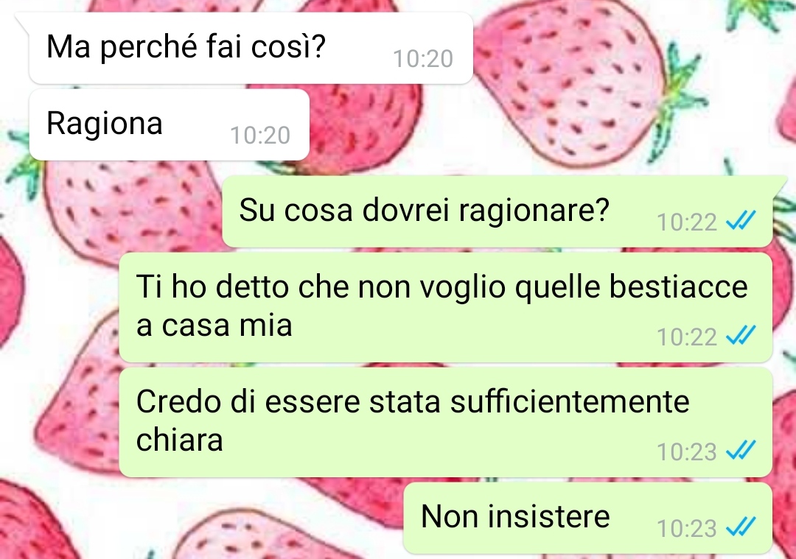Click the 10:23 timestamp on the 'chiara' message

(x=686, y=452)
